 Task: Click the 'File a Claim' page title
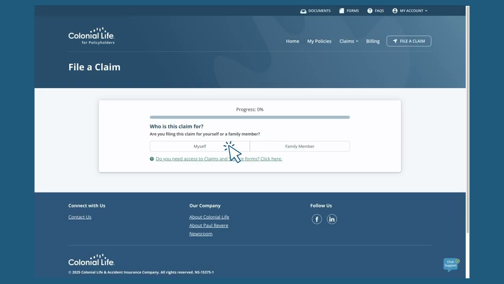(x=94, y=67)
